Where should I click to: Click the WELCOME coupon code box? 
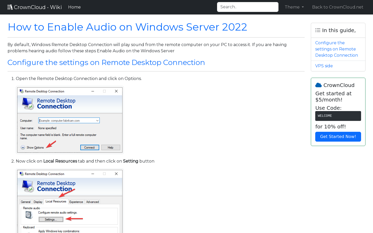338,116
